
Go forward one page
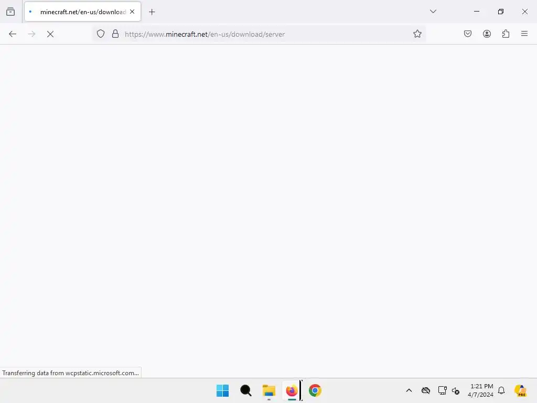[x=31, y=34]
